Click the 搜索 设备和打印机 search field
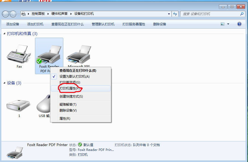Viewport: 248px width, 162px height. 210,14
